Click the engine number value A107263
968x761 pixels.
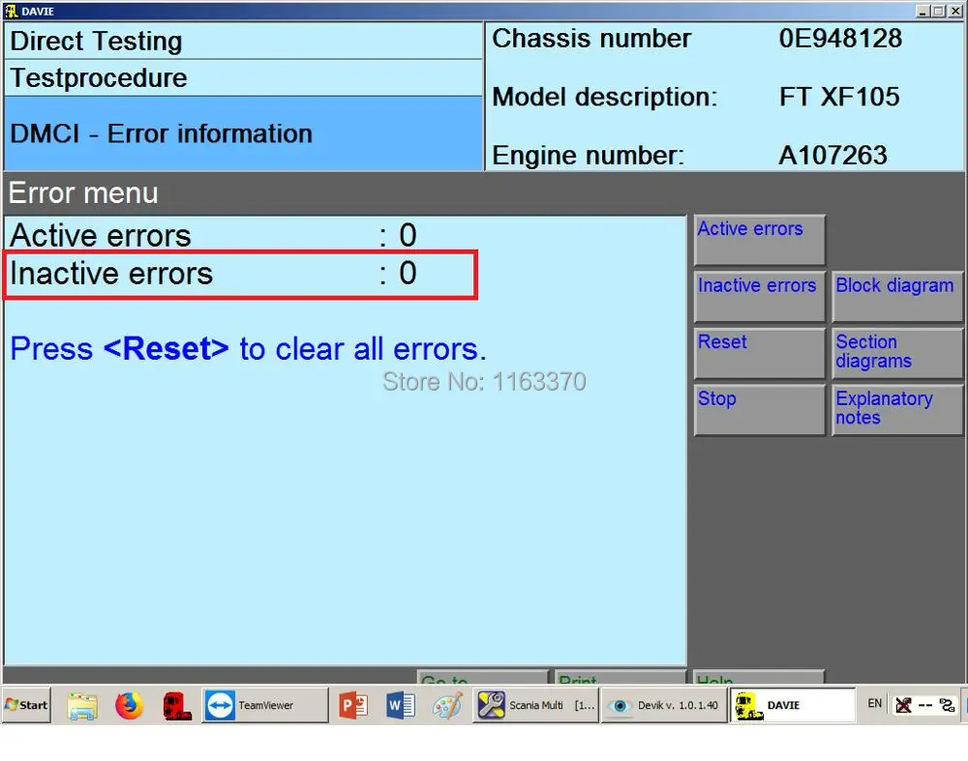(x=832, y=156)
